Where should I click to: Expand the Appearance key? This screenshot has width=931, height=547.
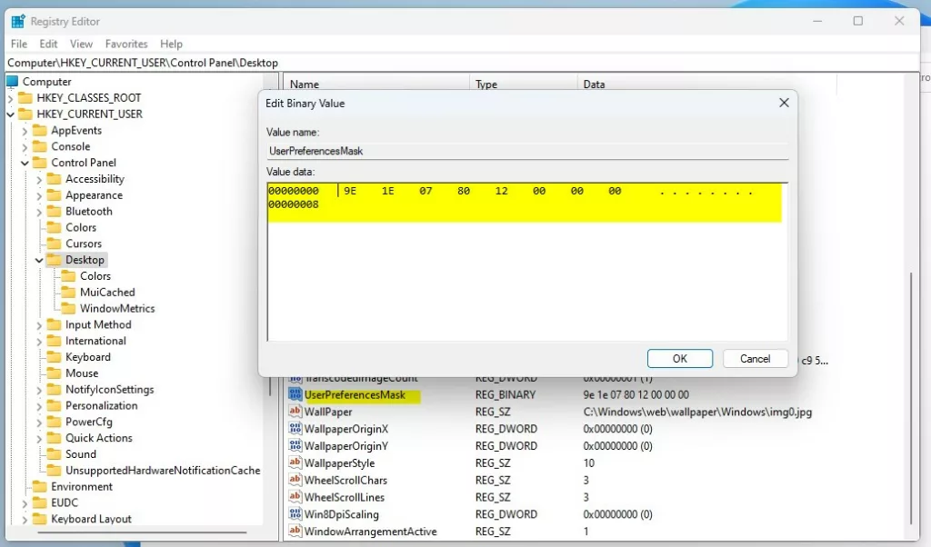tap(39, 195)
